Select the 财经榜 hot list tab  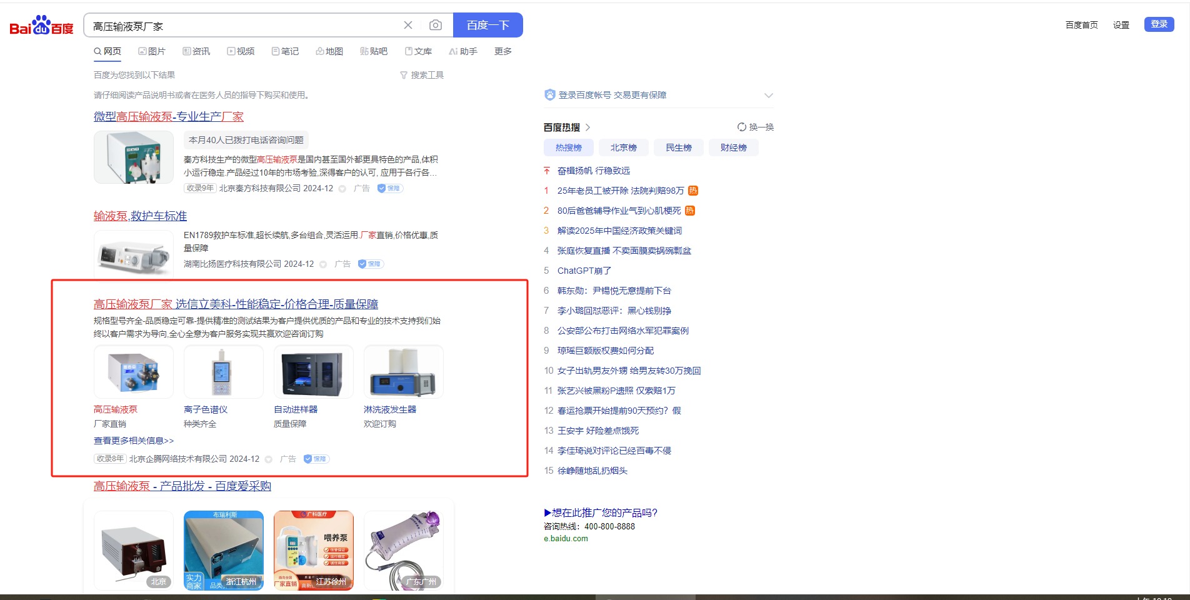(733, 147)
